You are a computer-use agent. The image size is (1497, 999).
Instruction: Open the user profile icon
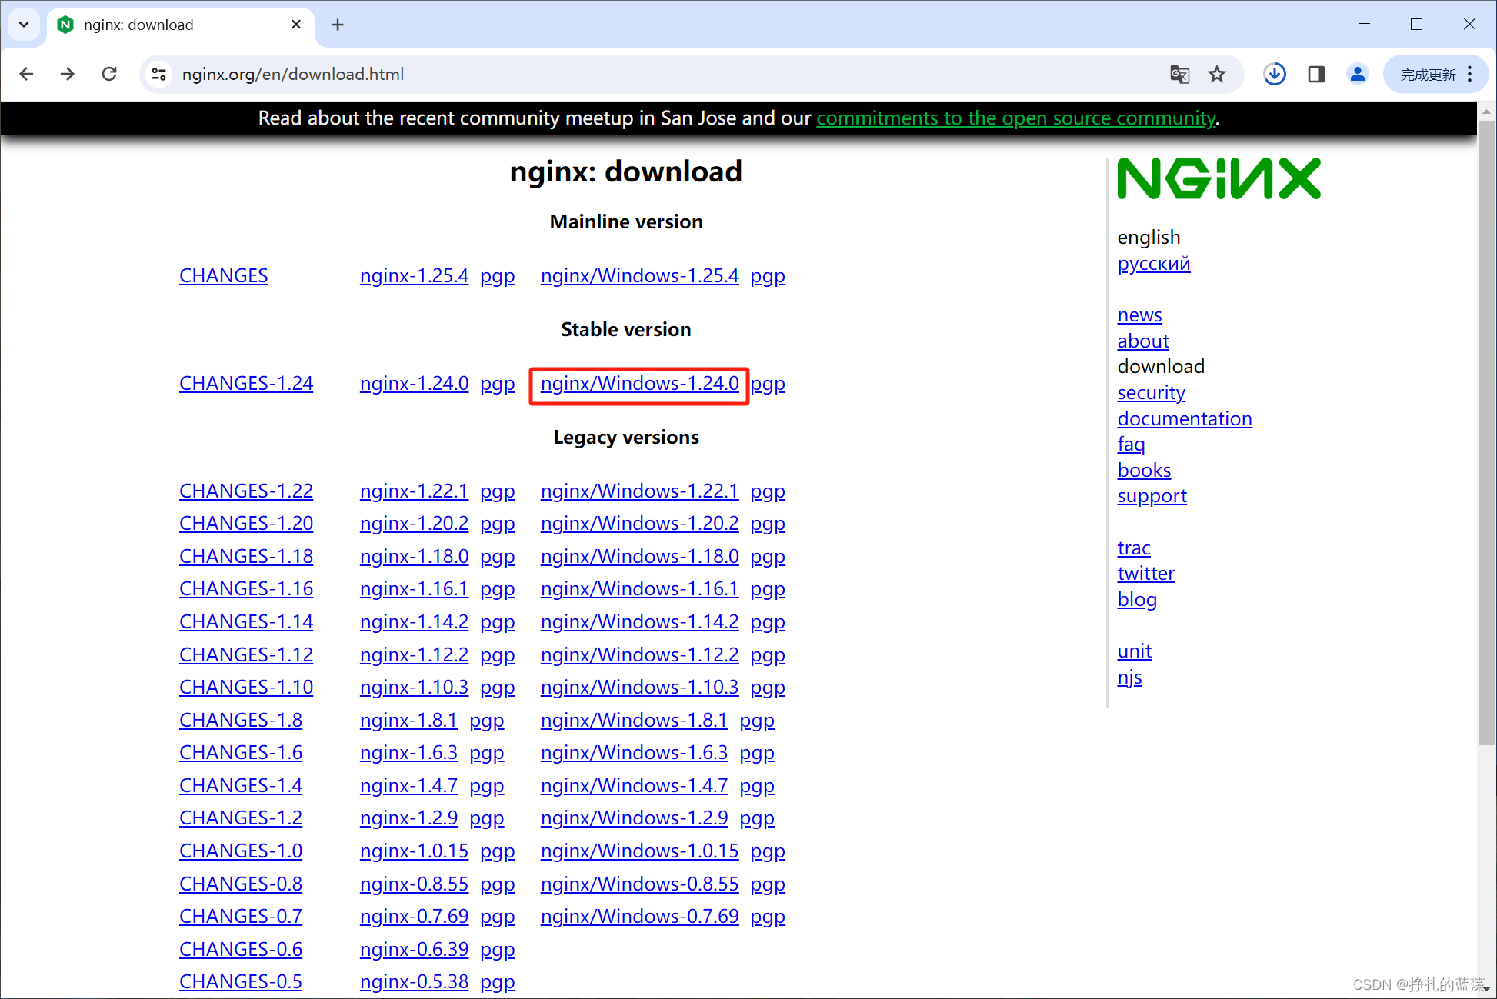tap(1358, 74)
